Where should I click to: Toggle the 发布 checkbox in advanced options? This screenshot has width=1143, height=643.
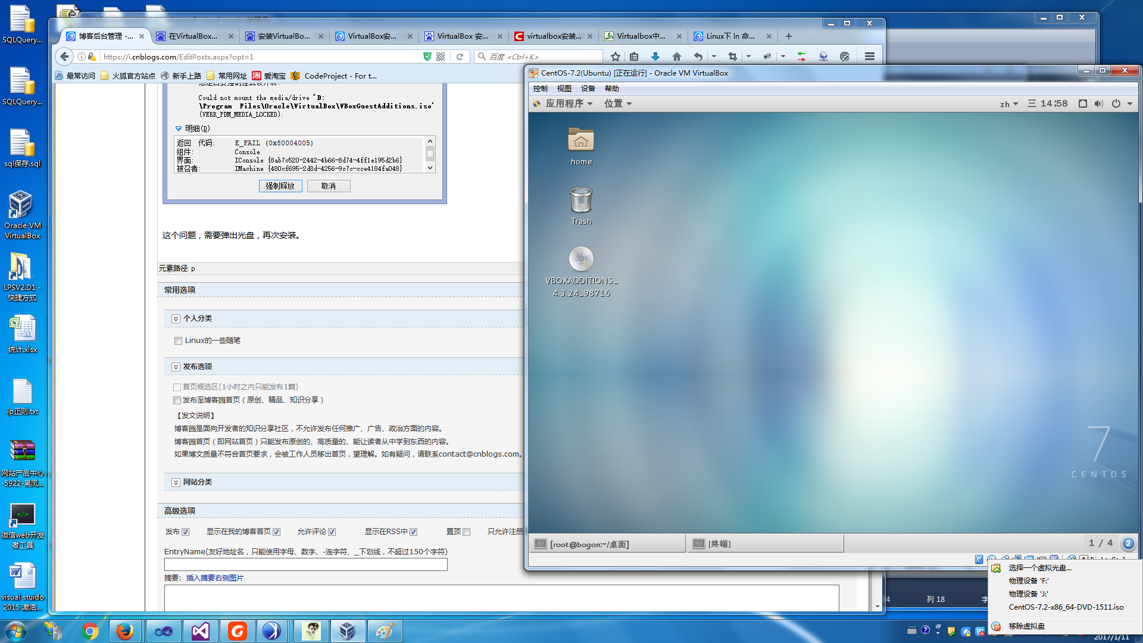tap(185, 532)
